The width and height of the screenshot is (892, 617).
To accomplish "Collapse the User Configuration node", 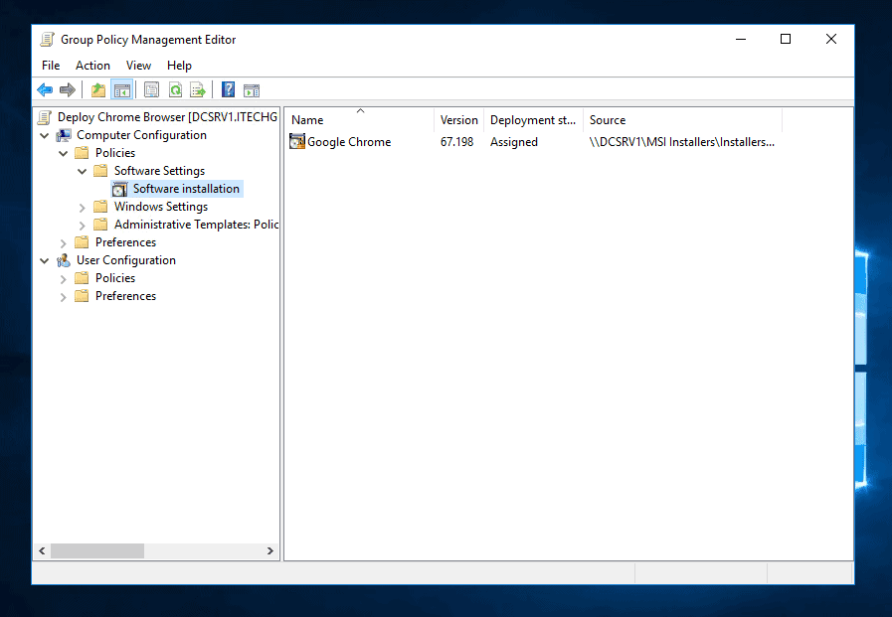I will coord(44,259).
